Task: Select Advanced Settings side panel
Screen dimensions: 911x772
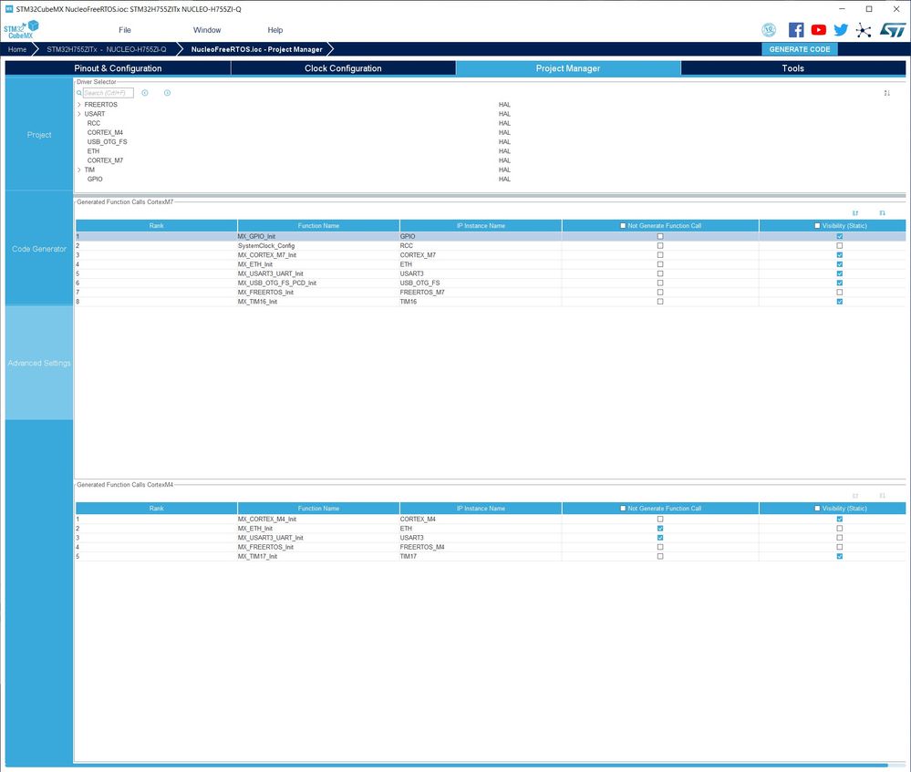Action: coord(39,363)
